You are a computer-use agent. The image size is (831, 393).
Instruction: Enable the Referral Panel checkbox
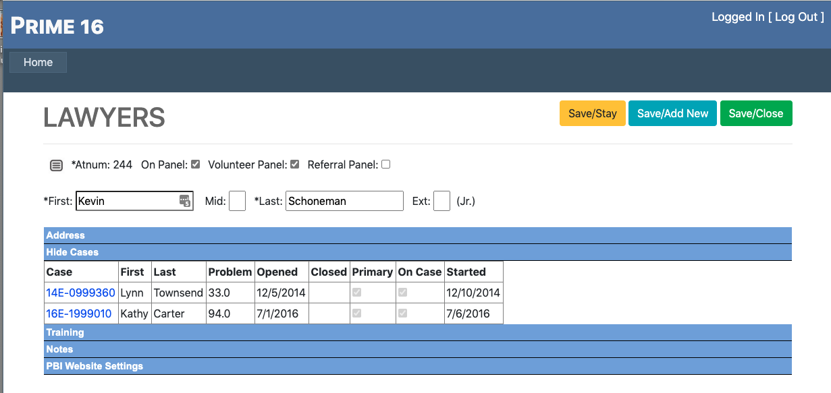(x=385, y=164)
